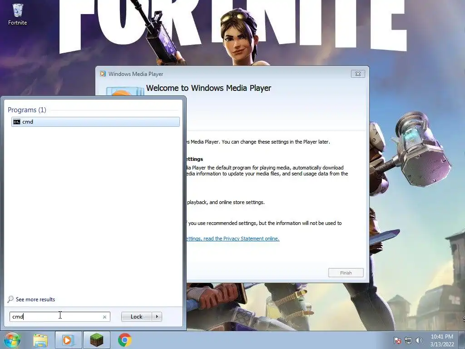Open Action Center flag in the tray
This screenshot has width=465, height=349.
point(397,341)
